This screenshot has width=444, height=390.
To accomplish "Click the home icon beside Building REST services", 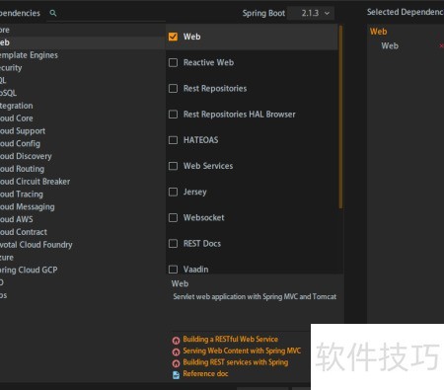I will click(x=176, y=363).
